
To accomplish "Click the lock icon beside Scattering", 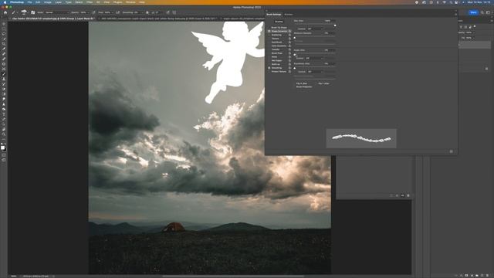I will click(289, 35).
